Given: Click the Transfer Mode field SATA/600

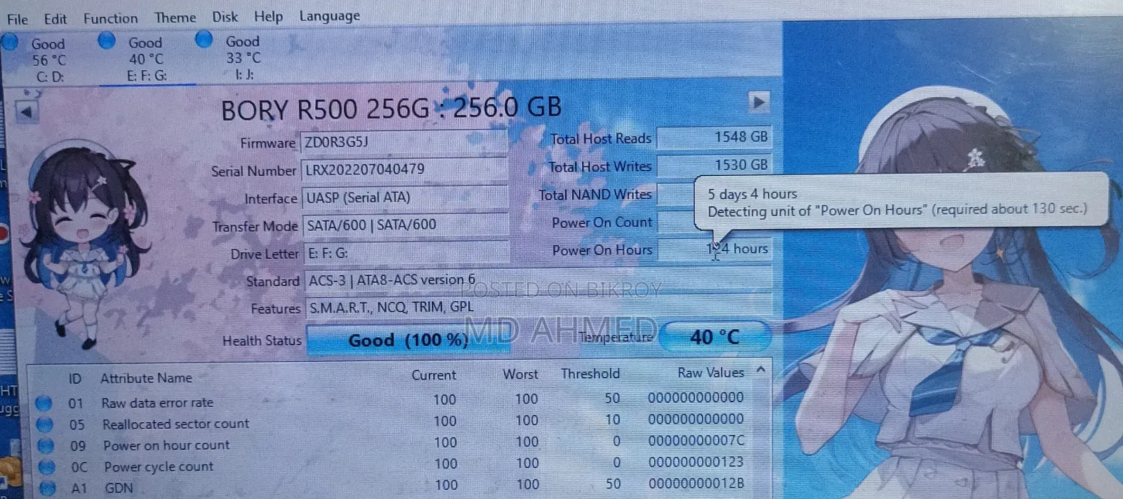Looking at the screenshot, I should tap(406, 225).
